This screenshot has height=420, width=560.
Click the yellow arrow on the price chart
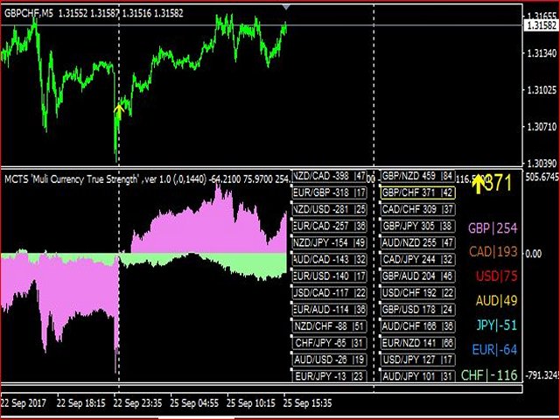coord(120,108)
